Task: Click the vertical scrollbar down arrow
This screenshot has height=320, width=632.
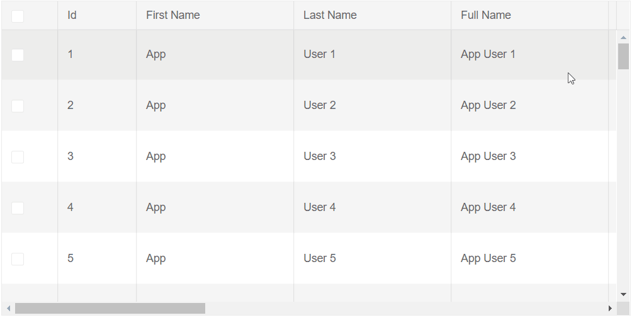Action: pyautogui.click(x=623, y=294)
